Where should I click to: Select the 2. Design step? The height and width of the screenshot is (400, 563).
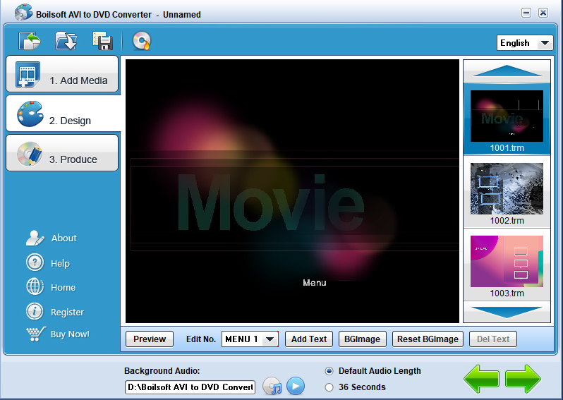tap(63, 114)
